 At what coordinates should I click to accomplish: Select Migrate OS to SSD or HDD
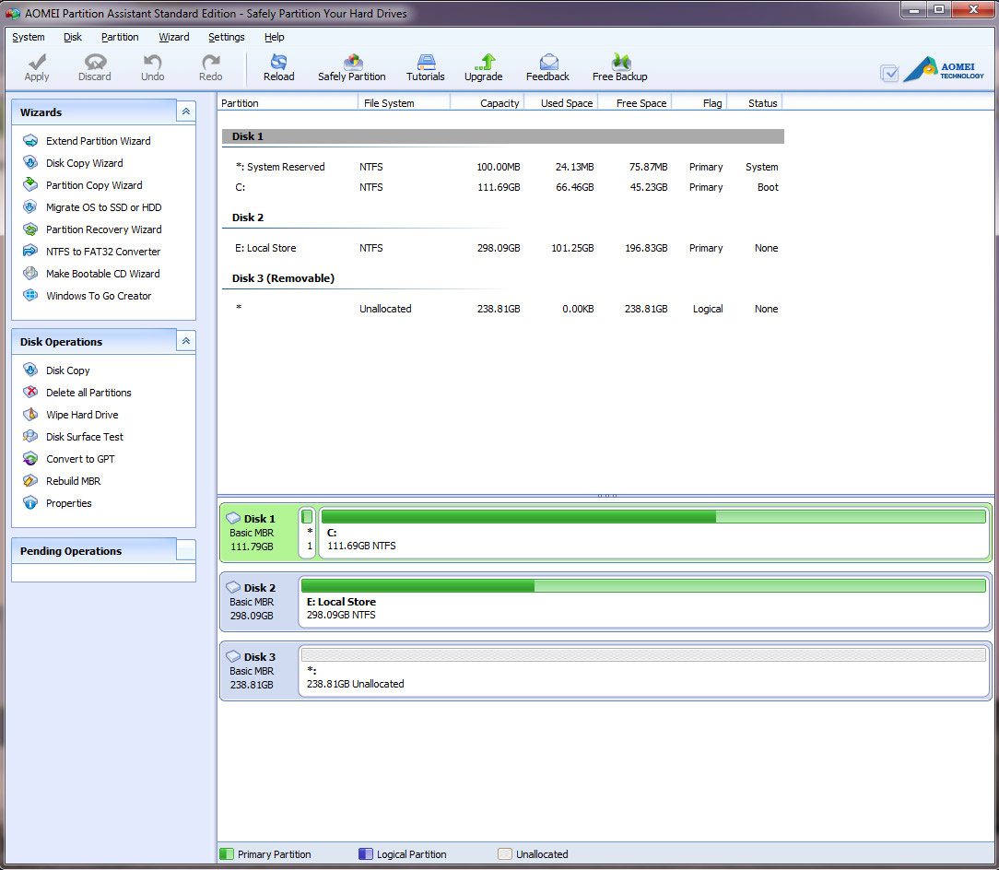(x=103, y=207)
